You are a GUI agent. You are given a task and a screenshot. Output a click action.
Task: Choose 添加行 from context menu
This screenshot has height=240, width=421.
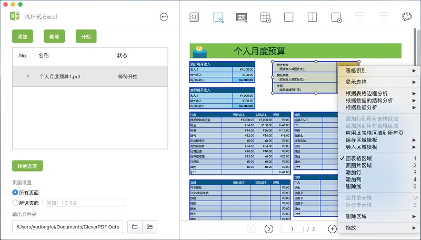(x=379, y=172)
